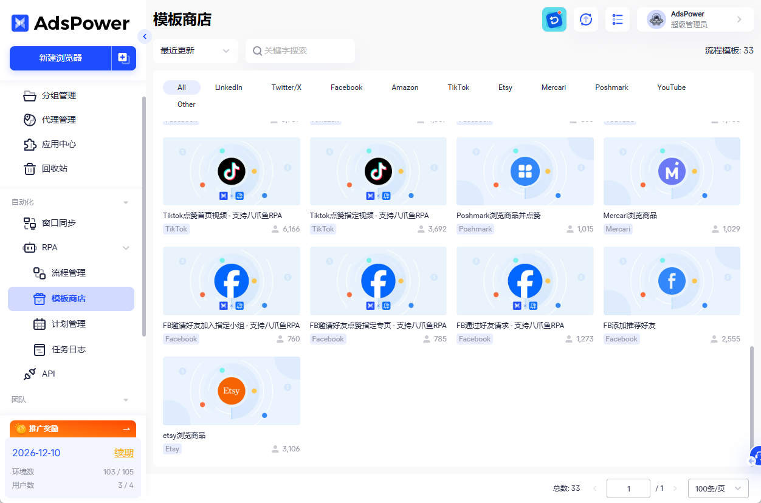Viewport: 761px width, 503px height.
Task: Click the 推广奖励 coin icon
Action: pos(21,429)
